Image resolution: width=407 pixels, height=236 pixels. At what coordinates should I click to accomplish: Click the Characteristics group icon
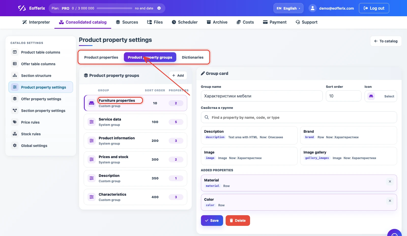point(92,197)
